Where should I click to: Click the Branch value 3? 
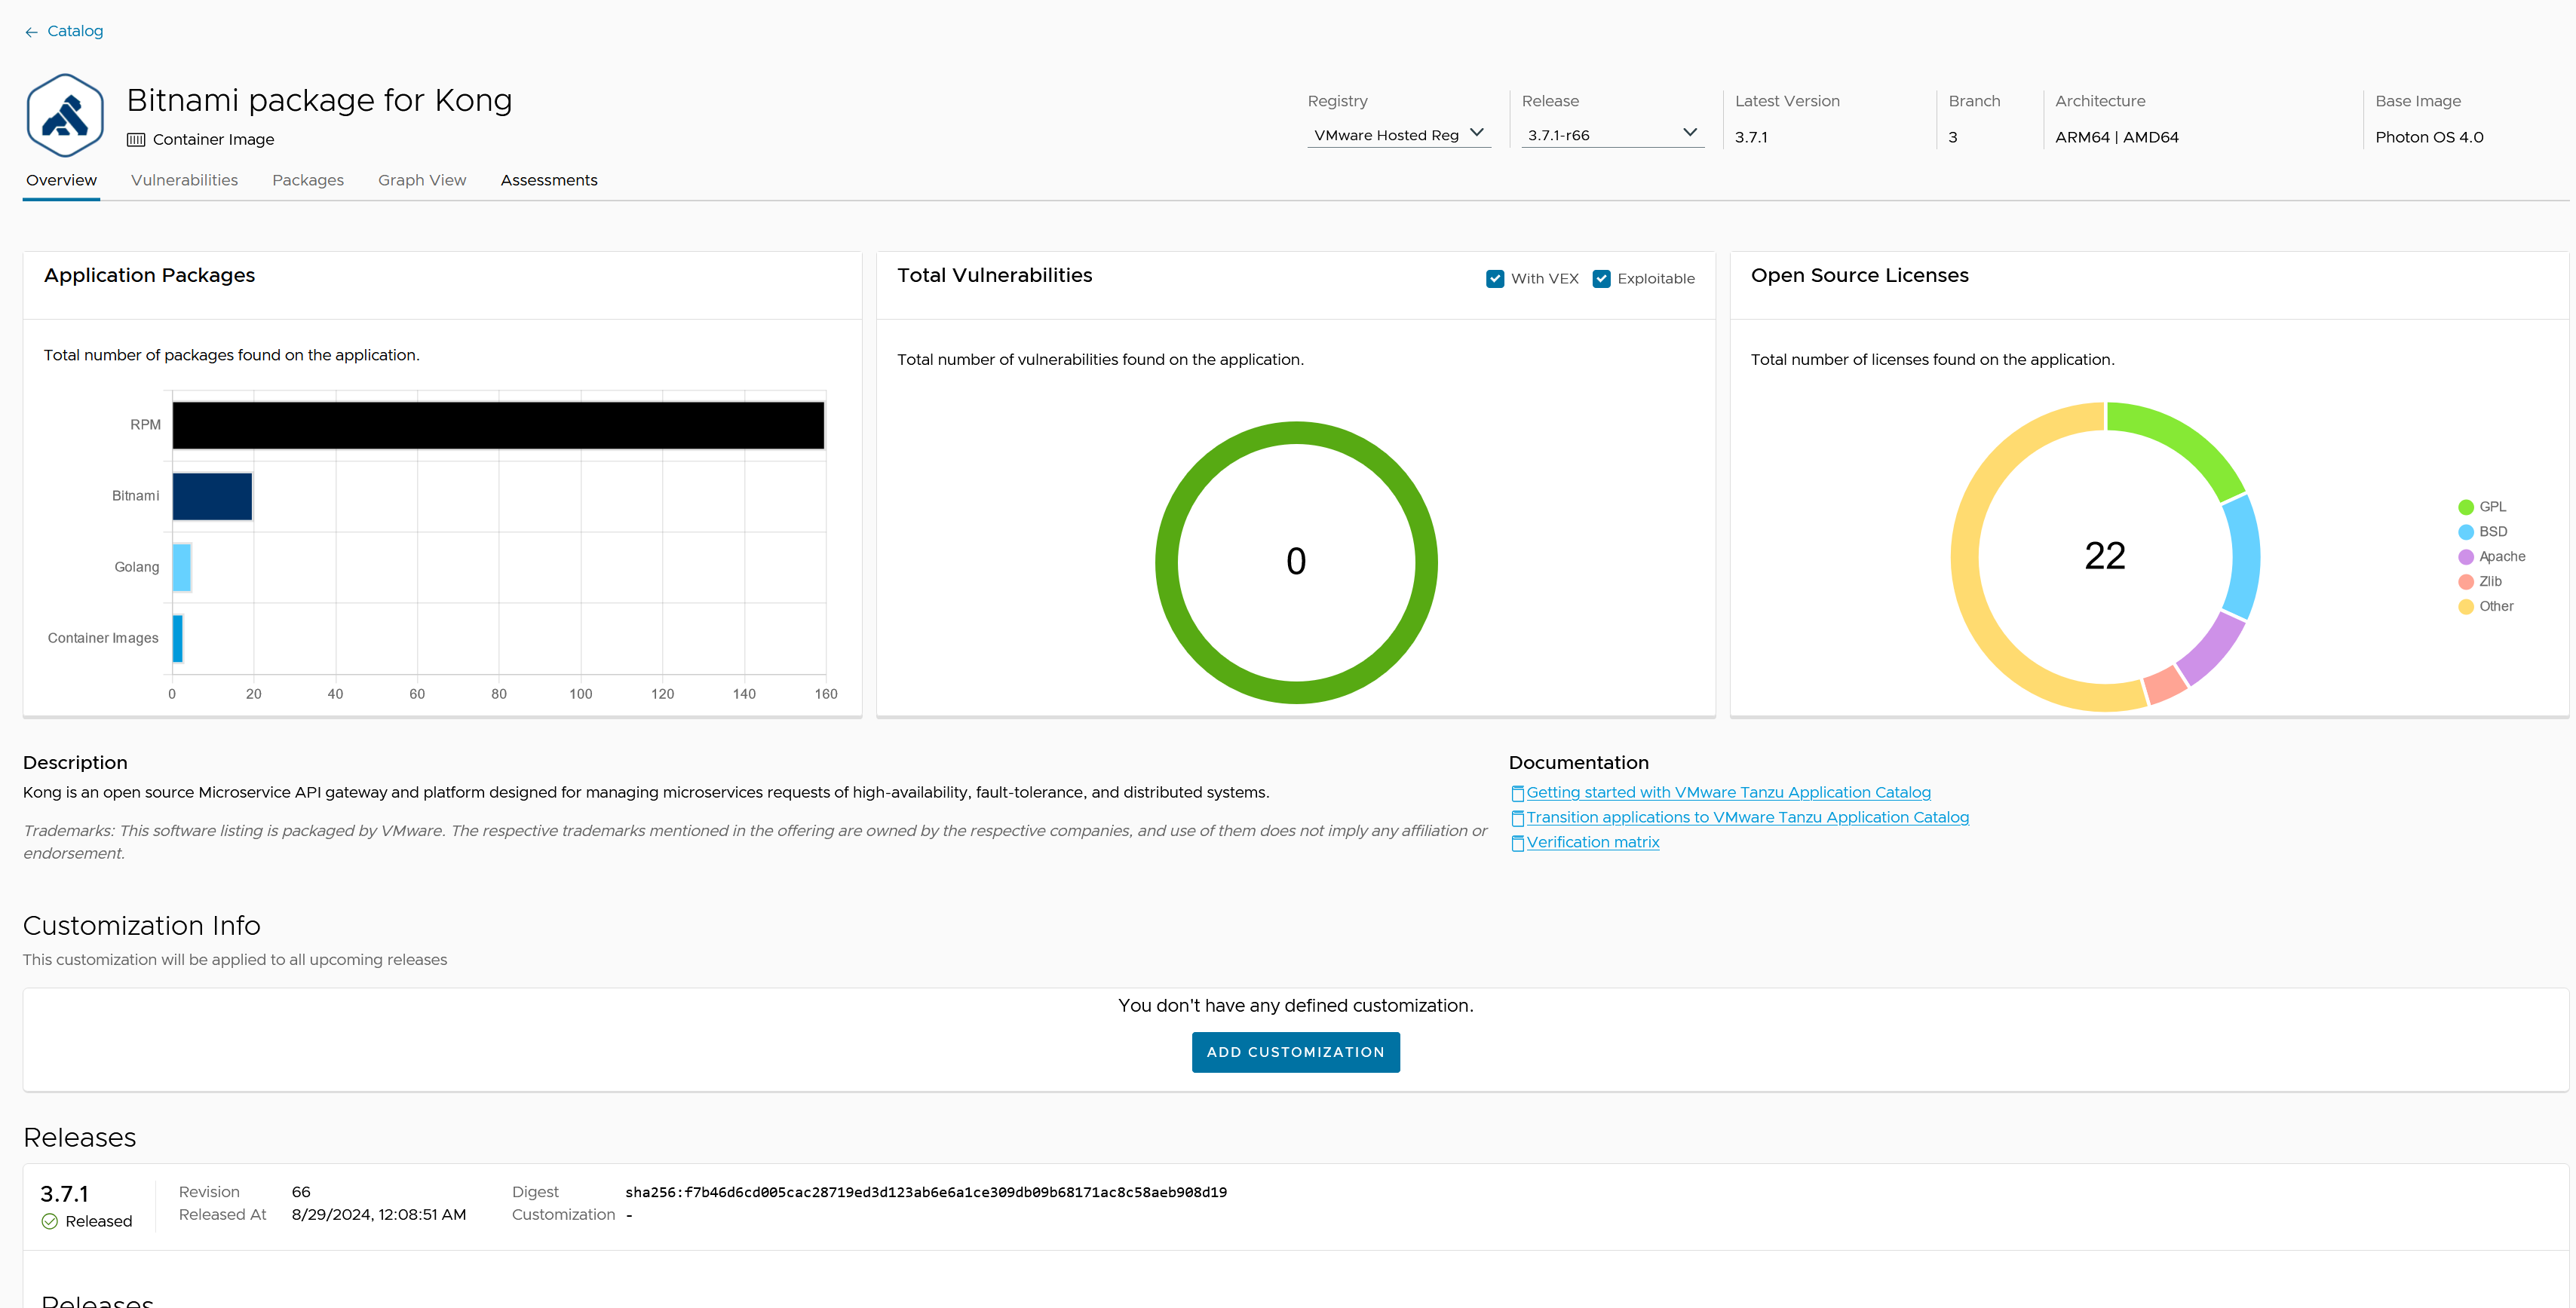click(x=1953, y=137)
